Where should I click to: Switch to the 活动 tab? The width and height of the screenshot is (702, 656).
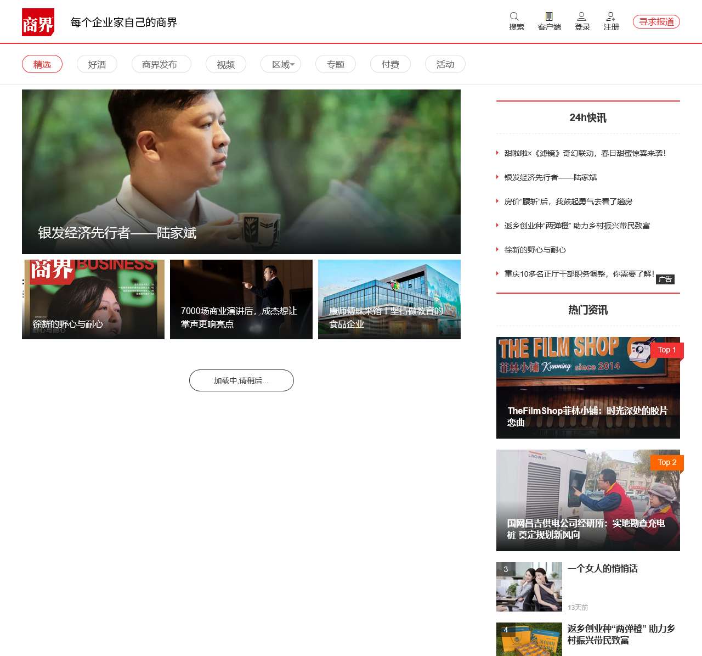pos(445,64)
